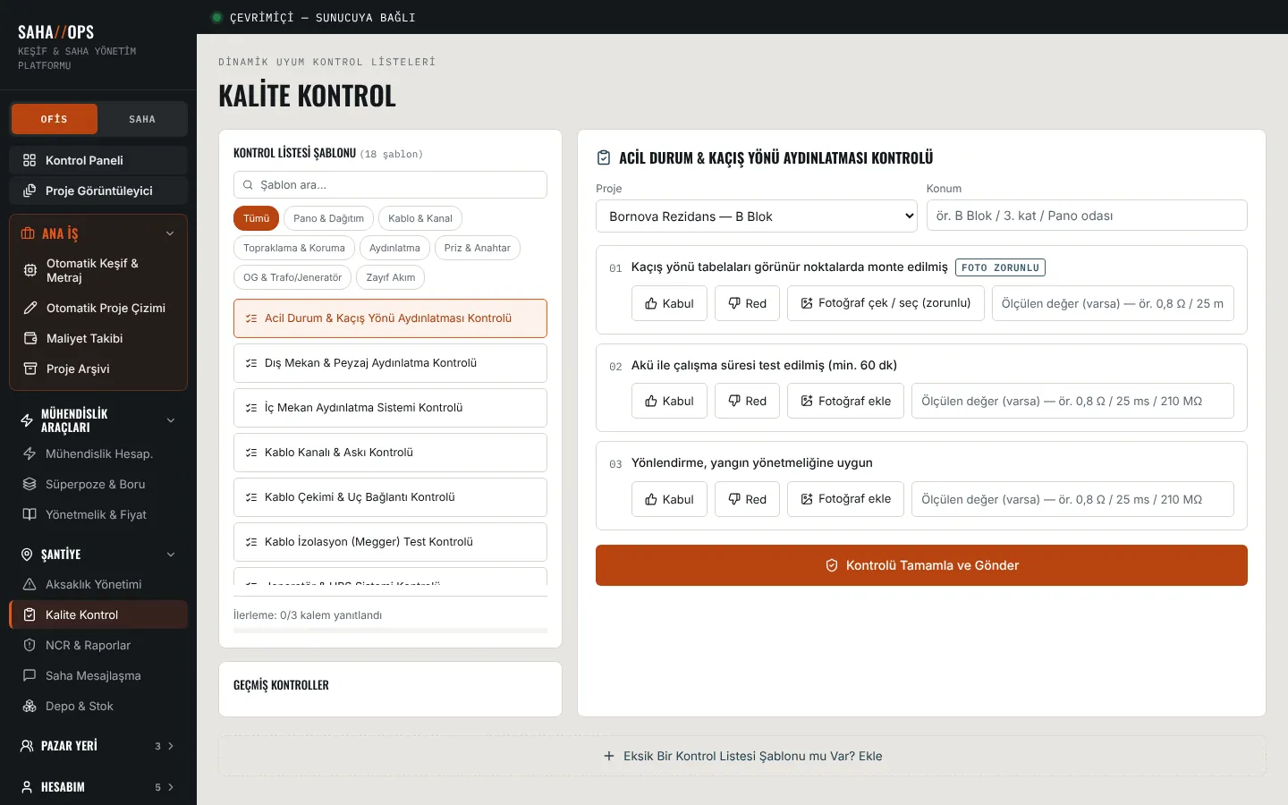
Task: Click Eksik Bir Kontrol Listesi Şablonu Ekle
Action: click(x=742, y=756)
